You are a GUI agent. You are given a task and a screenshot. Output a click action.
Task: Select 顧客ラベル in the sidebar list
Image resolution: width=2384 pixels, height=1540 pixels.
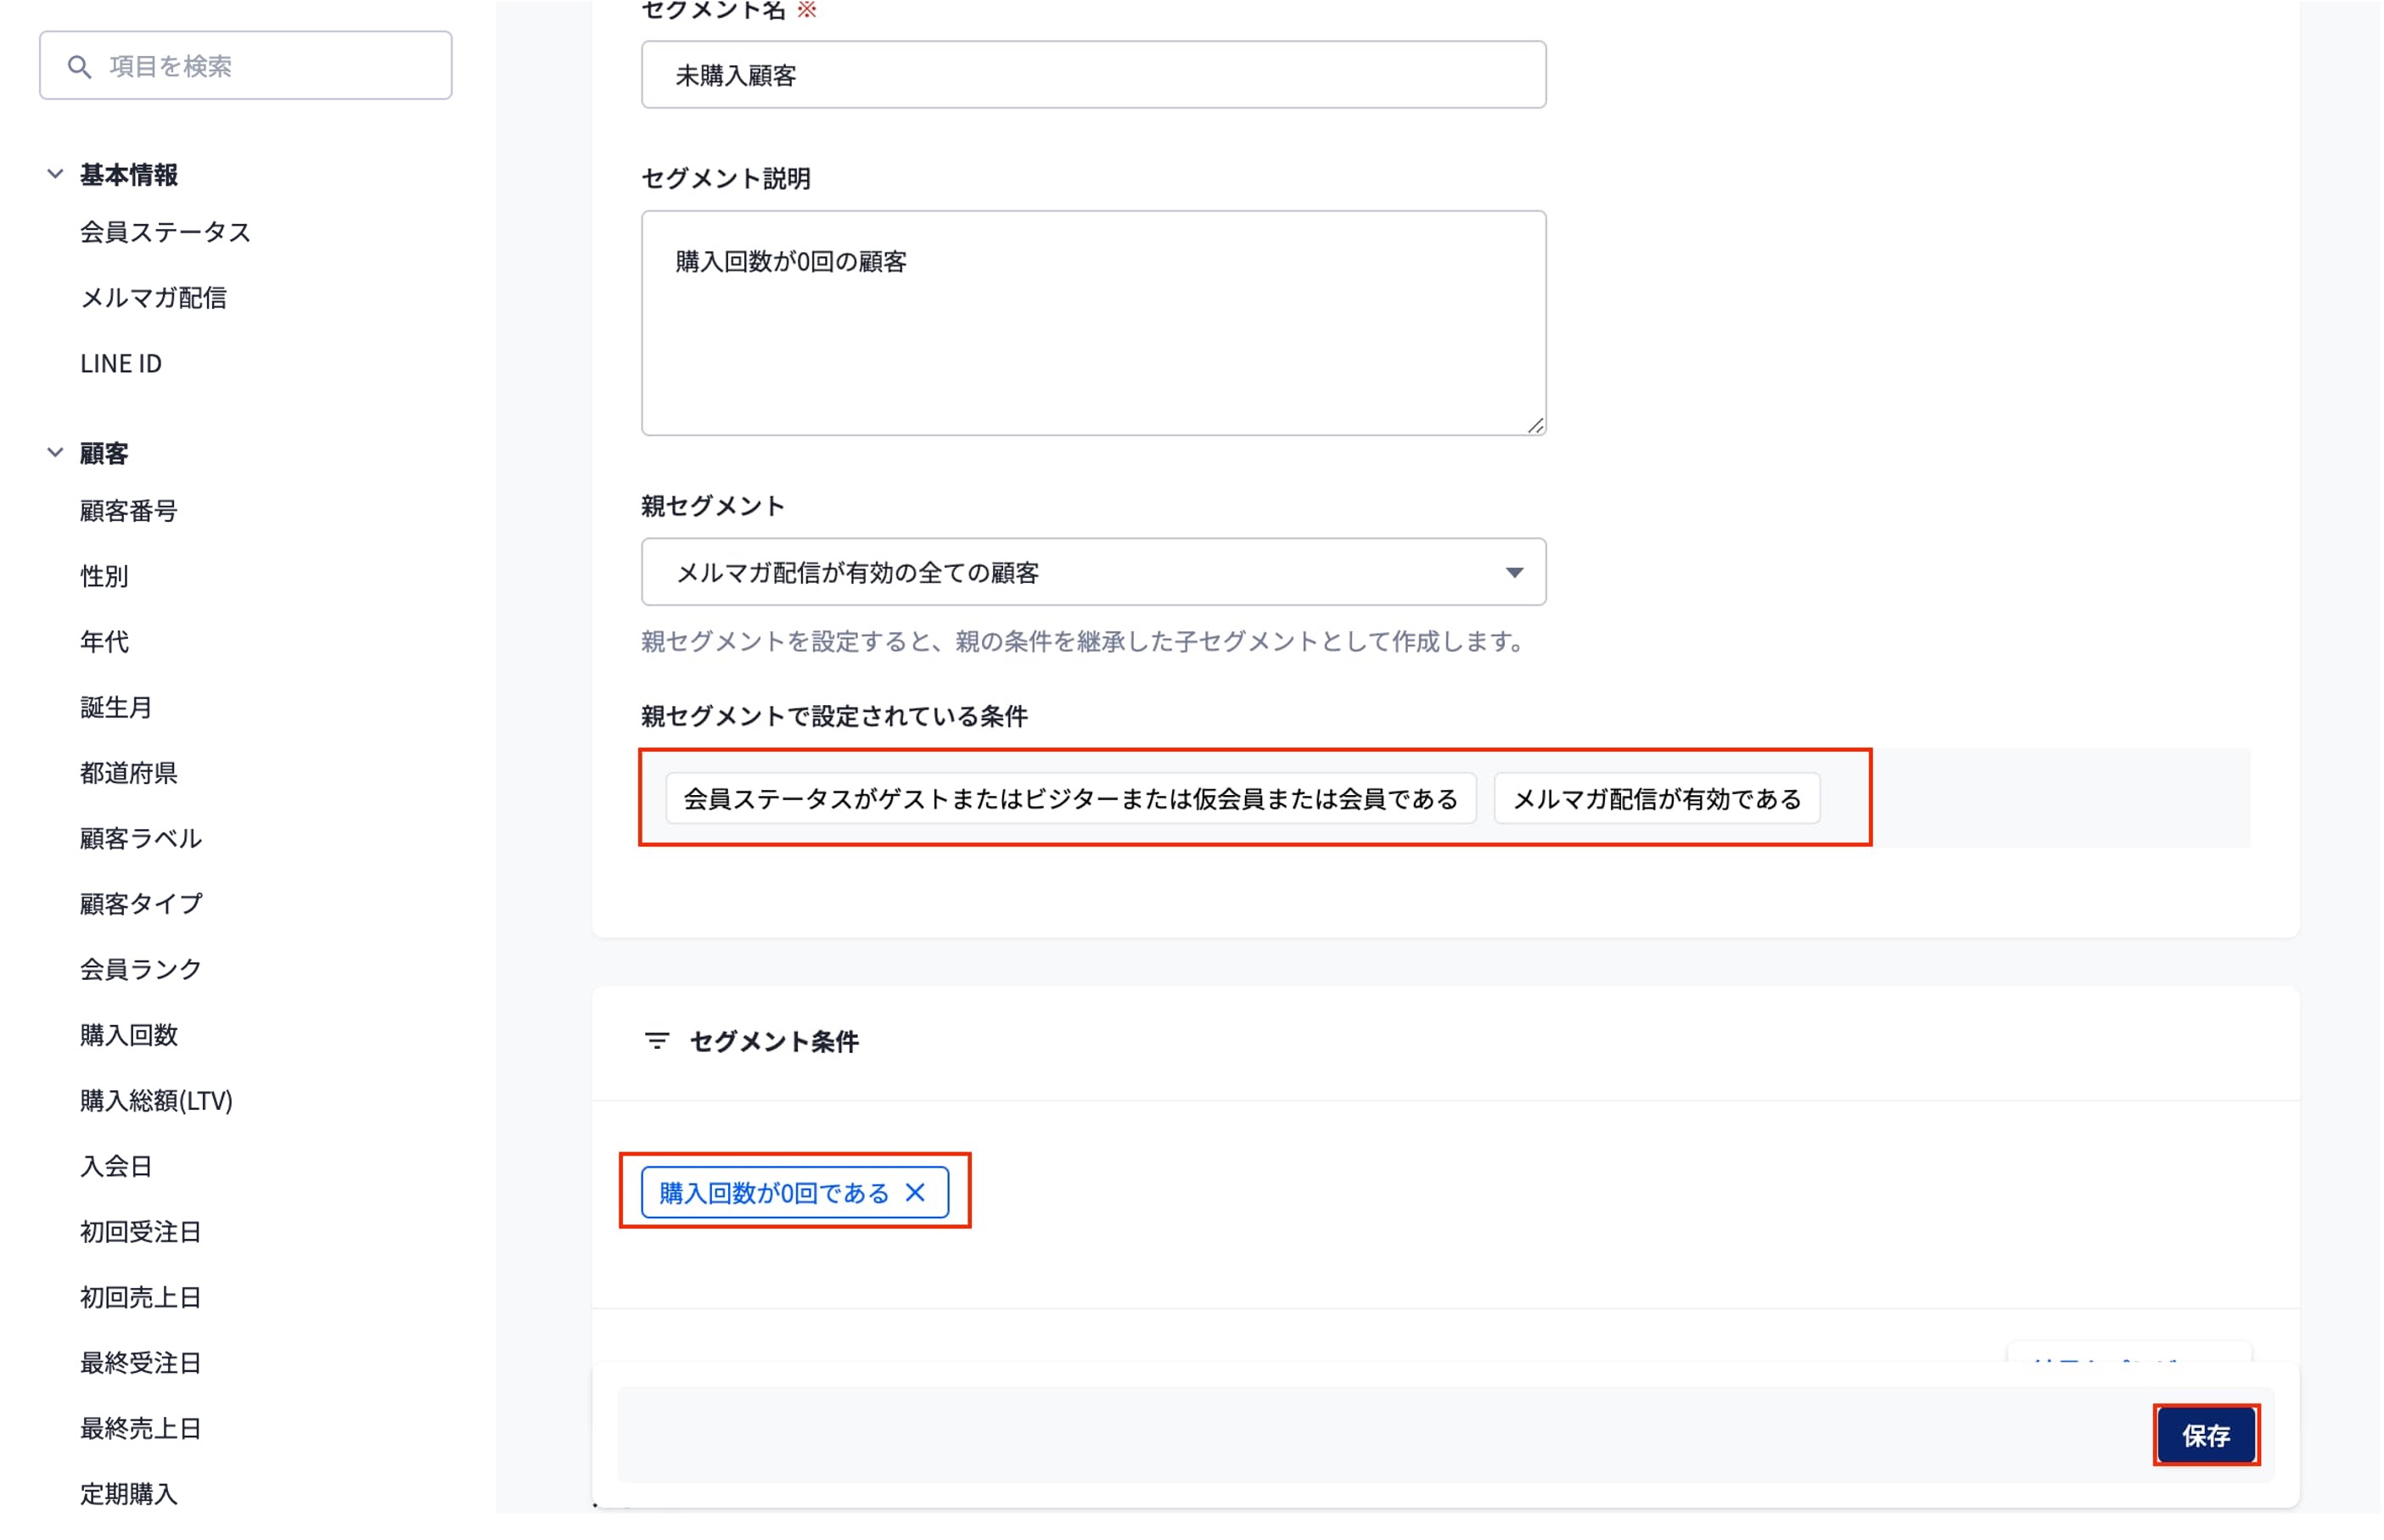tap(141, 839)
